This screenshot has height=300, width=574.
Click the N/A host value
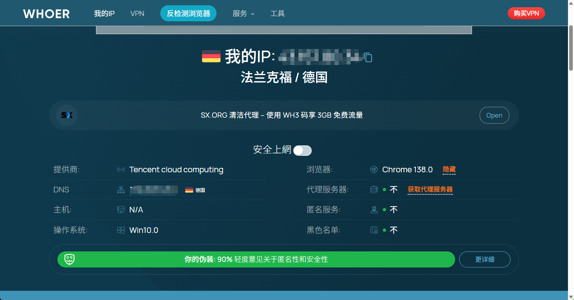coord(136,210)
